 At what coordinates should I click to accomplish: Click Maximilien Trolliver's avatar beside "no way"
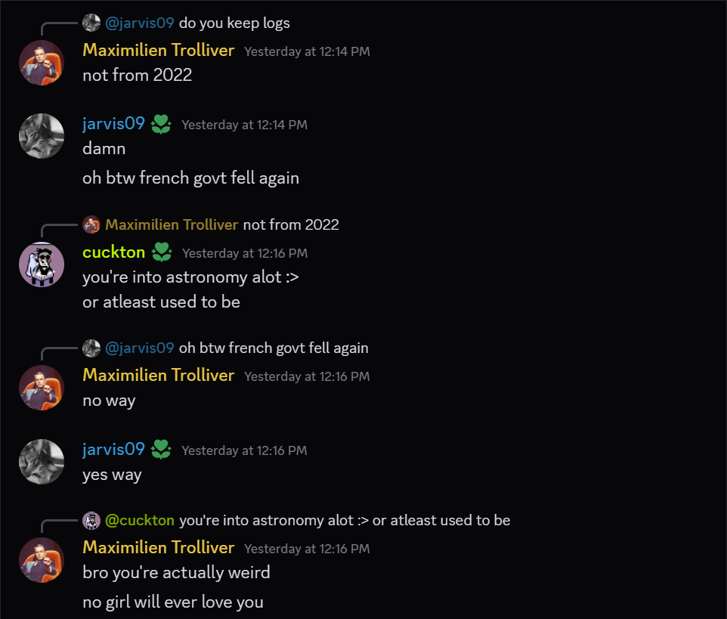click(x=42, y=388)
